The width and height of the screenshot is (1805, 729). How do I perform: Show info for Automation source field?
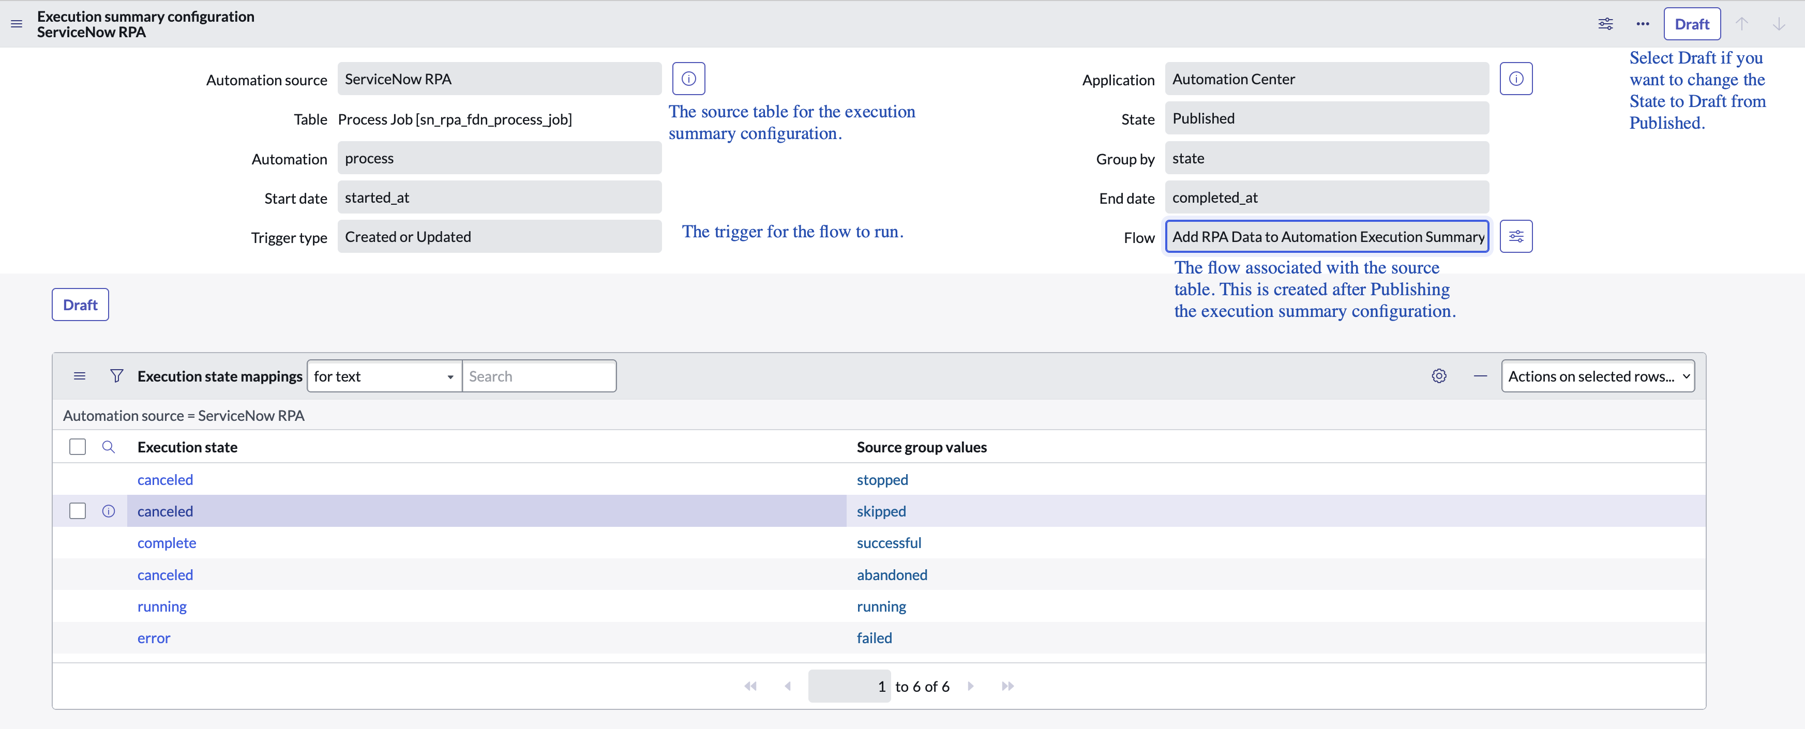(688, 79)
